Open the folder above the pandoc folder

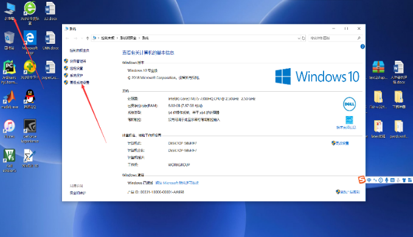click(x=398, y=99)
